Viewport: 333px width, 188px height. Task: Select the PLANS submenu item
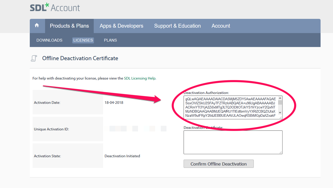[x=110, y=40]
